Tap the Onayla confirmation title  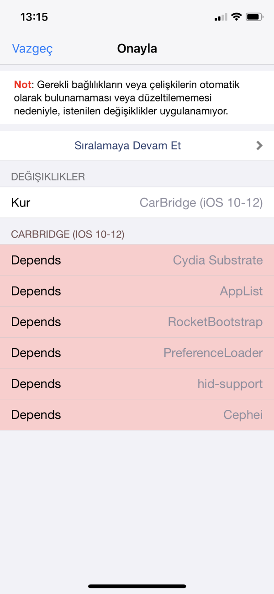137,48
